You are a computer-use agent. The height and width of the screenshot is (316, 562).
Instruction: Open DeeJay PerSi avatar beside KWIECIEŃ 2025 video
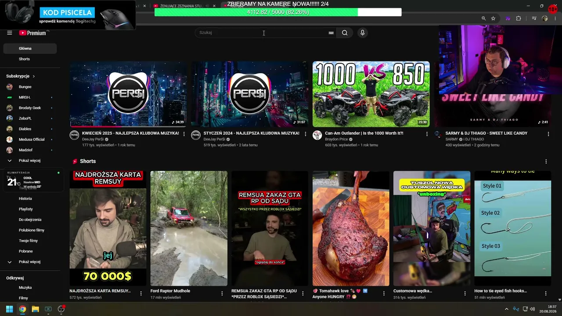pos(74,135)
